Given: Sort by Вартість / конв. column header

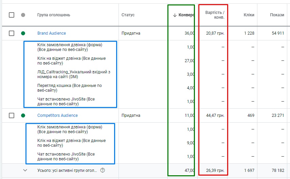Looking at the screenshot, I should pyautogui.click(x=215, y=15).
